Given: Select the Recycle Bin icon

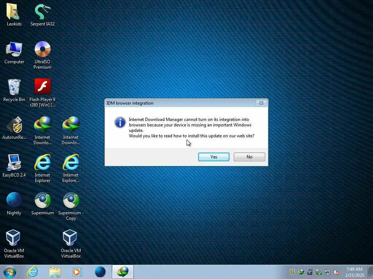Looking at the screenshot, I should 14,90.
